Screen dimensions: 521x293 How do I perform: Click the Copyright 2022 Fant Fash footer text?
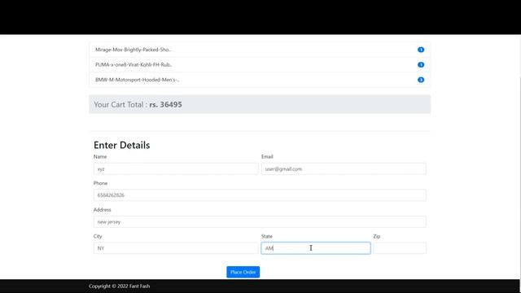click(120, 286)
